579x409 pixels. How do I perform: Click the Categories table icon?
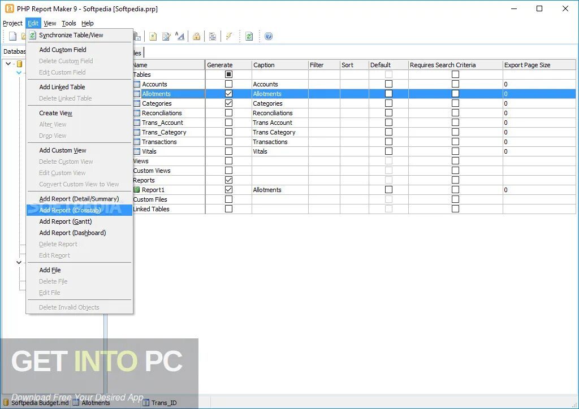click(x=137, y=103)
